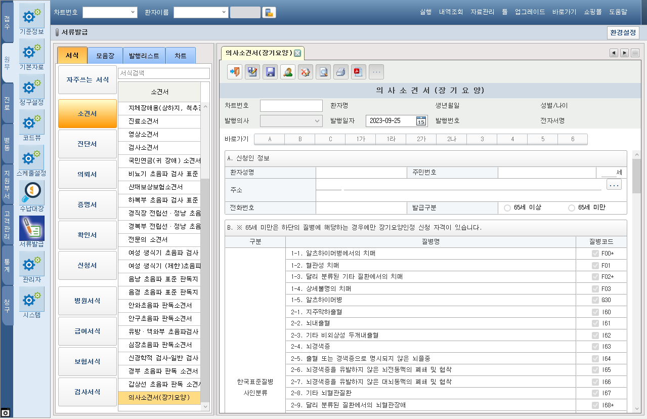Select the 진단서 category button
Viewport: 647px width, 419px height.
88,144
